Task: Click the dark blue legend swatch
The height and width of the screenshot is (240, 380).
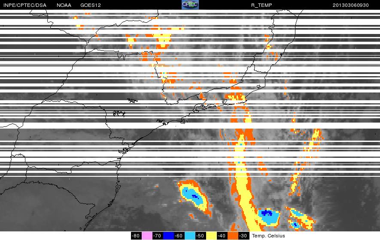Action: [x=168, y=236]
